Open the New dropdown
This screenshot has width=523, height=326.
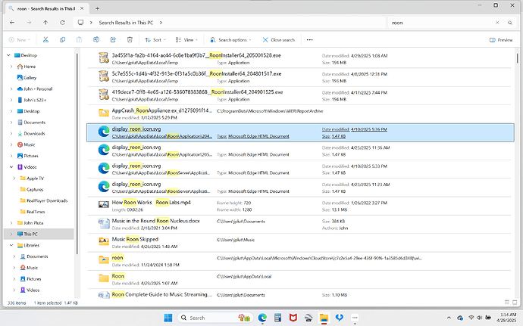[20, 39]
